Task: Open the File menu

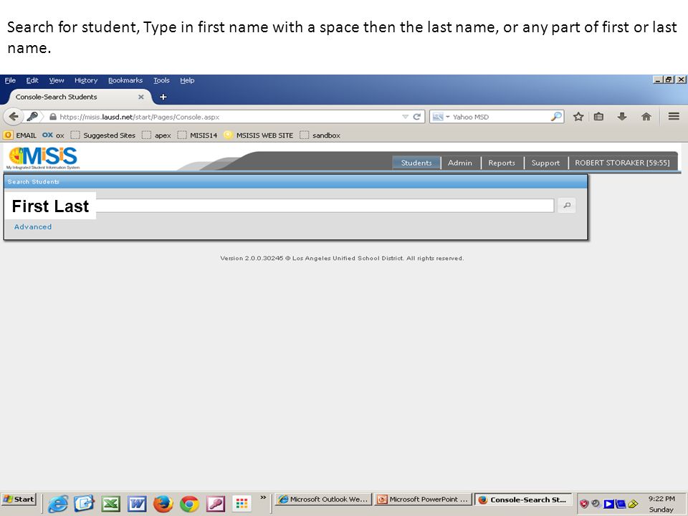Action: coord(10,80)
